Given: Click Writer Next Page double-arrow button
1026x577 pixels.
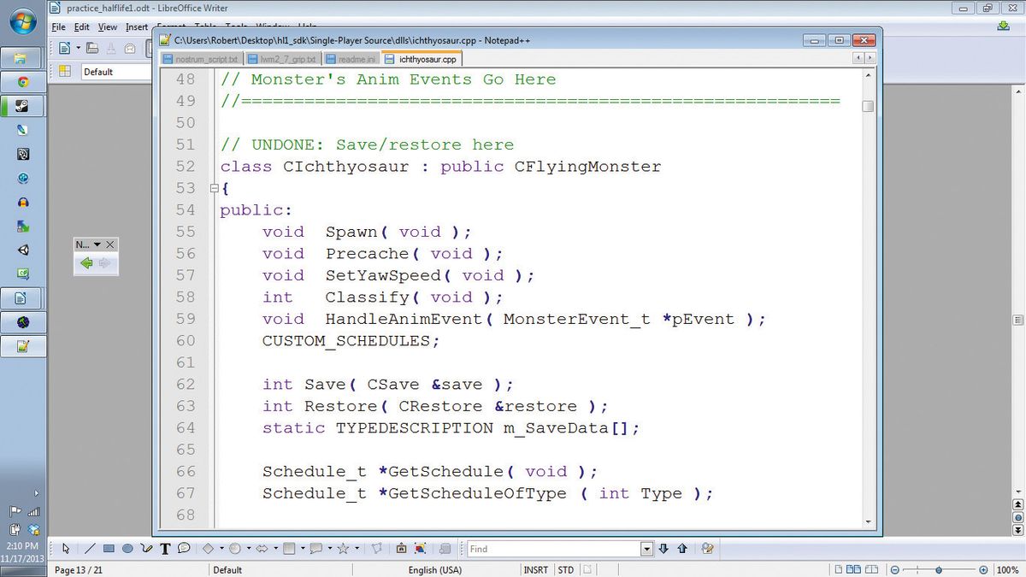Looking at the screenshot, I should 1018,529.
